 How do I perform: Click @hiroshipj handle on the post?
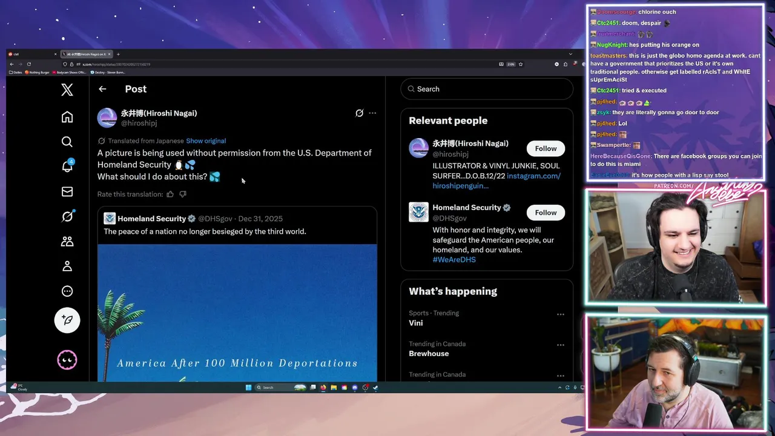click(139, 123)
